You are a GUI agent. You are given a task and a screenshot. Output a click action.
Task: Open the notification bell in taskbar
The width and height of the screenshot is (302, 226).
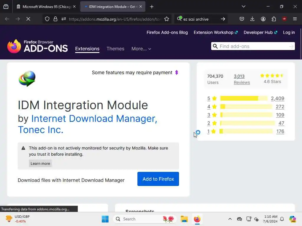[x=282, y=219]
